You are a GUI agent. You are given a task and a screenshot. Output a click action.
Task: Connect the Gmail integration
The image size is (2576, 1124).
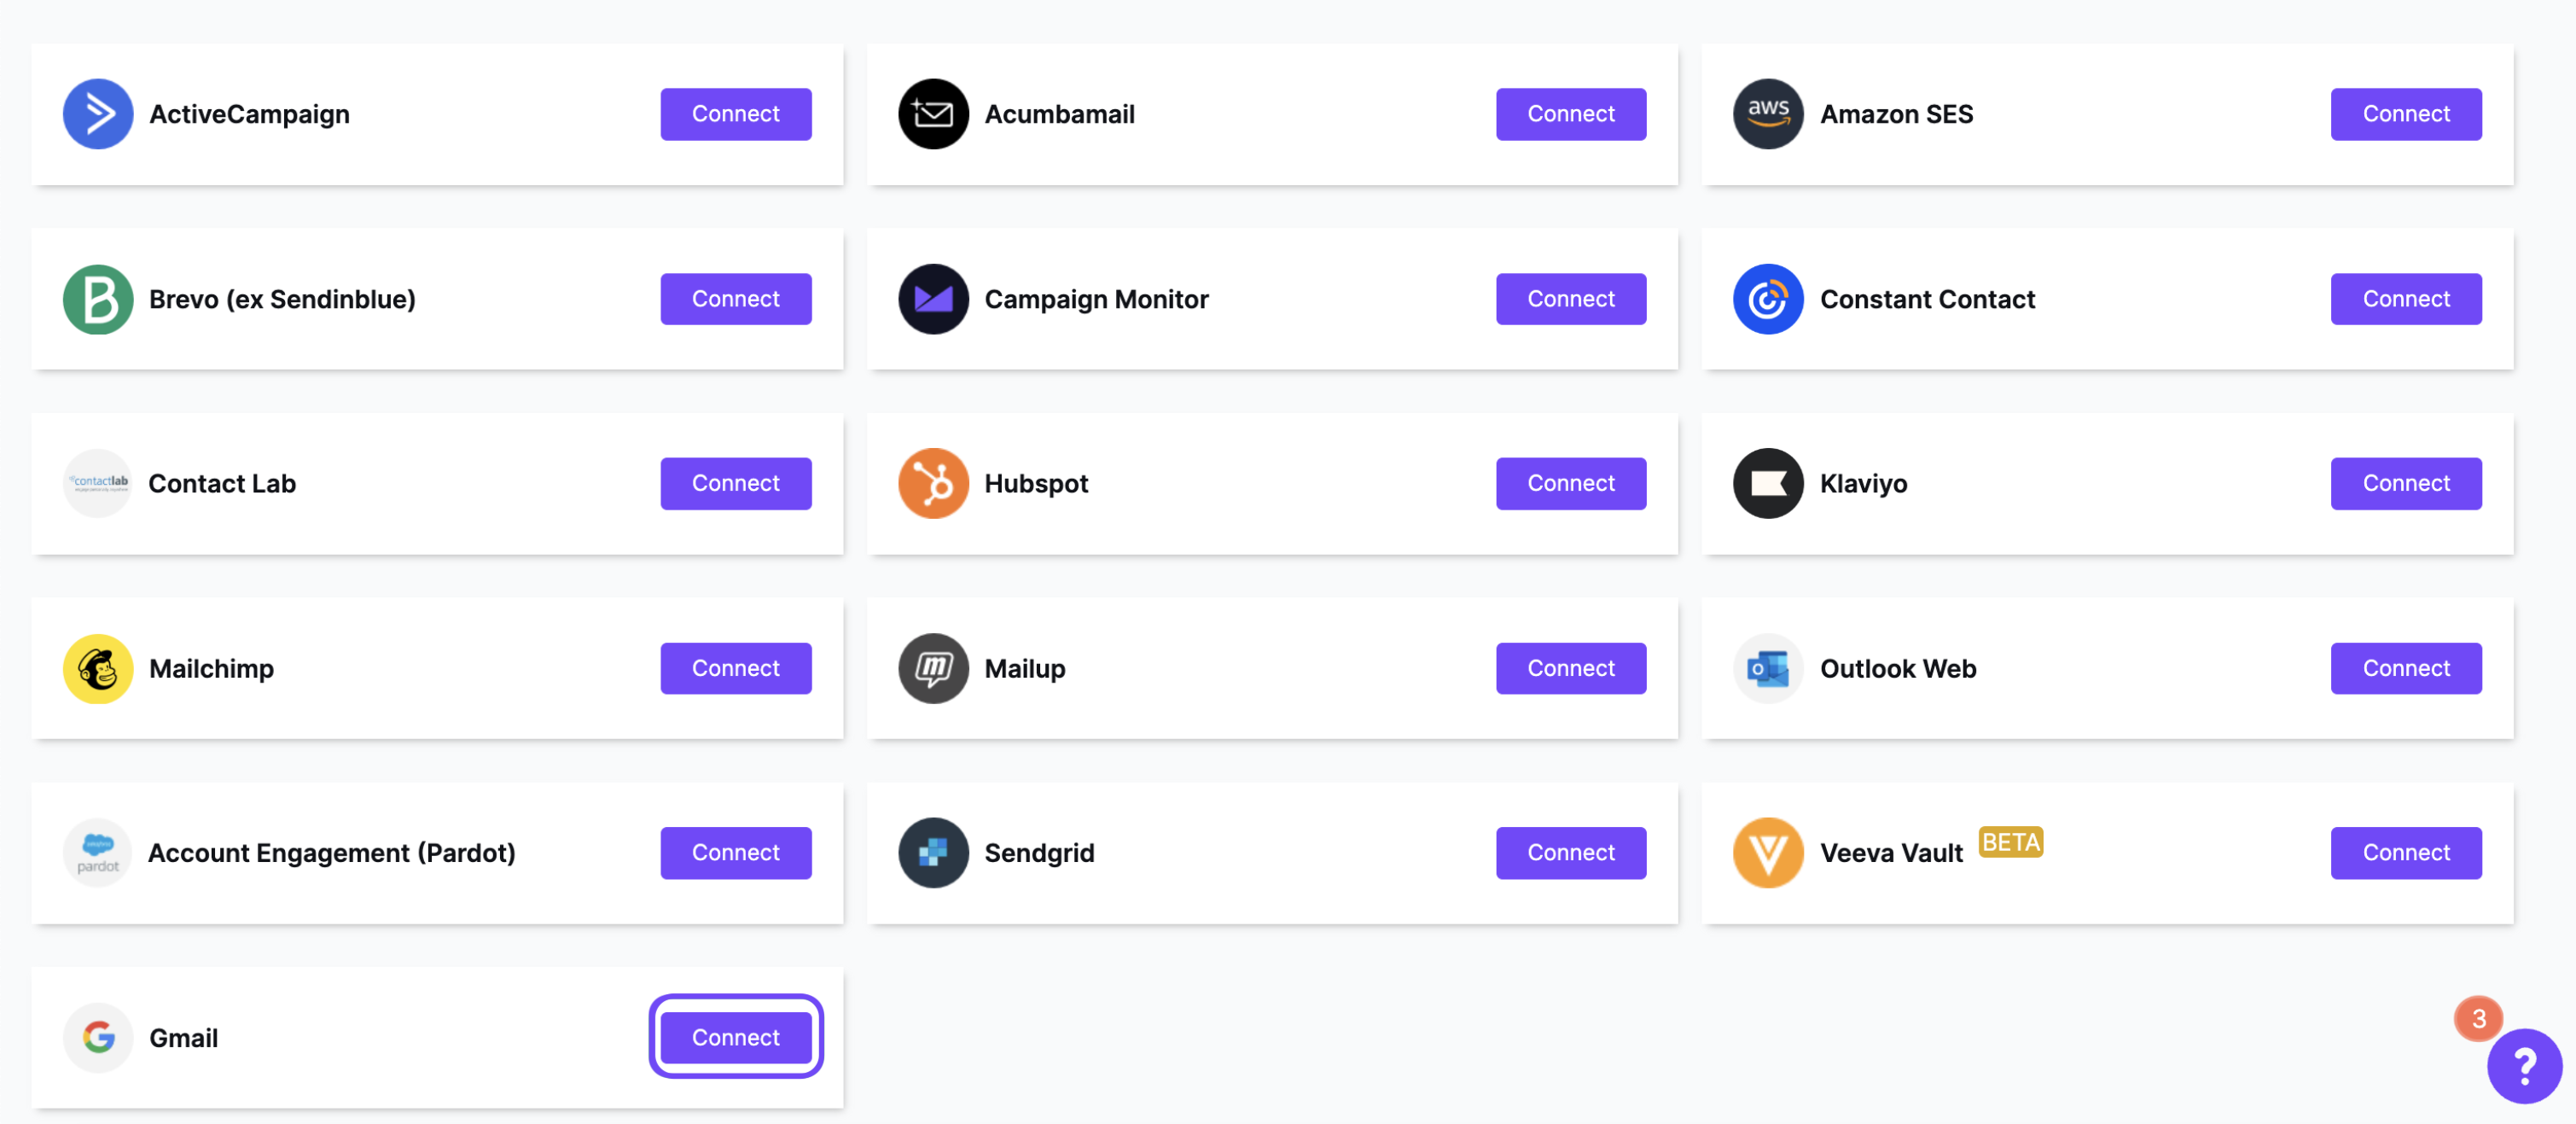pos(736,1037)
